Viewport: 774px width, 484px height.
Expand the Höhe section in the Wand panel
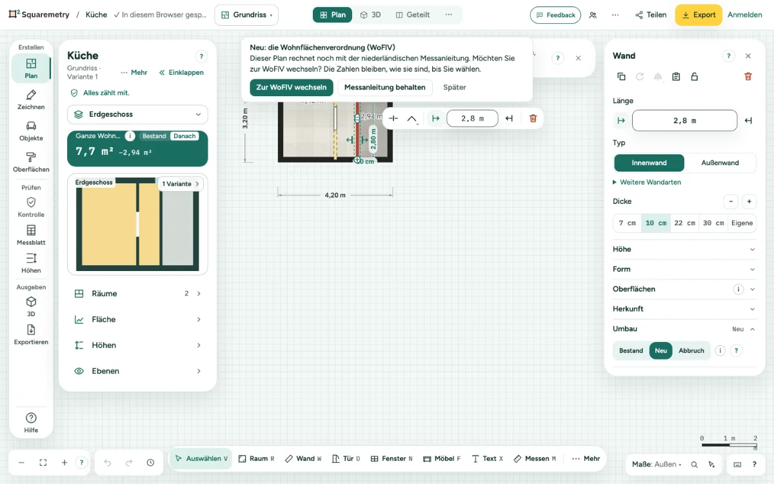684,249
